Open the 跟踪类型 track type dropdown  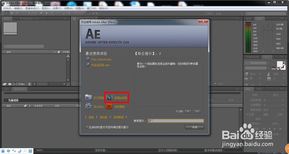click(x=273, y=110)
